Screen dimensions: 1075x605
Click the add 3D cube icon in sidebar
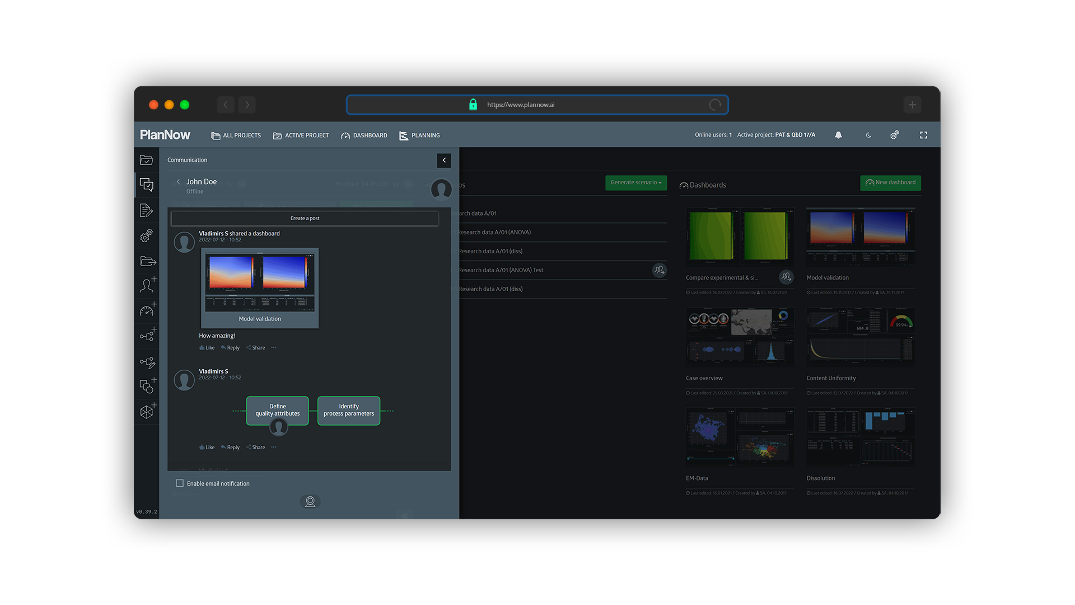pyautogui.click(x=148, y=411)
